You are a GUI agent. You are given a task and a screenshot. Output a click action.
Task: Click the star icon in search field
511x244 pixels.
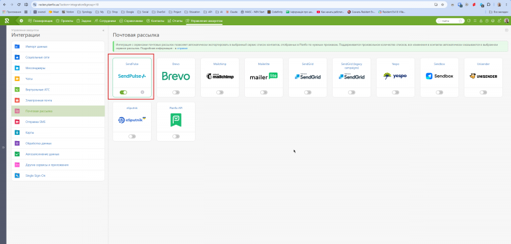coord(460,21)
